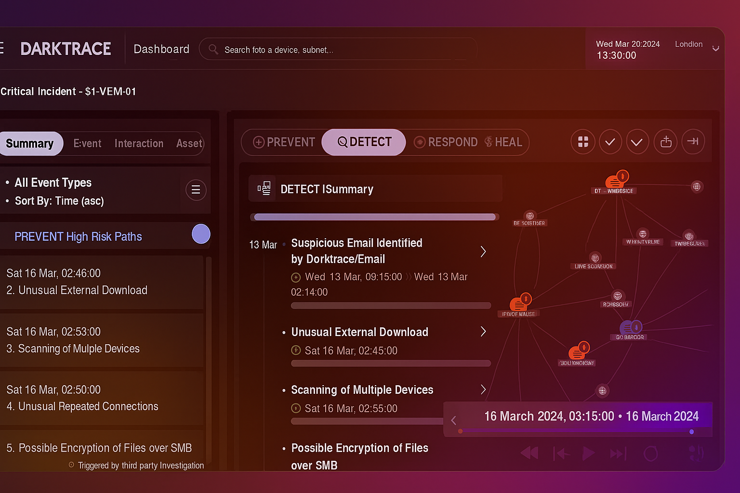Open the event list filter menu icon
The height and width of the screenshot is (493, 740).
(196, 190)
